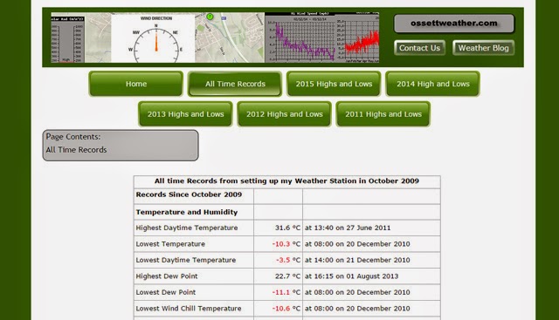
Task: Select the 'Lowest Dew Point' label
Action: [x=166, y=292]
